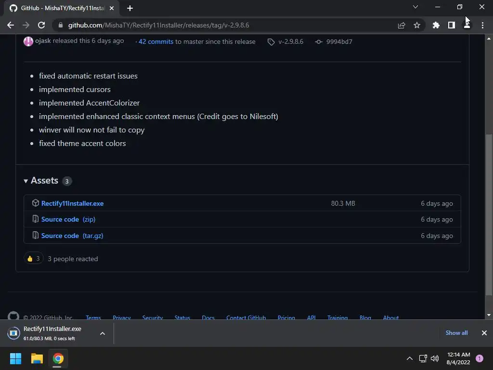Image resolution: width=493 pixels, height=370 pixels.
Task: Reload the page with refresh icon
Action: pos(41,25)
